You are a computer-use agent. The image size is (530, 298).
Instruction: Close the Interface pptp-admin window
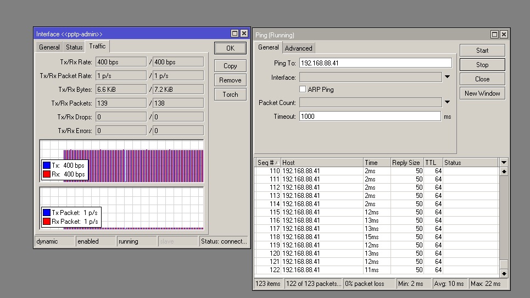[x=244, y=34]
